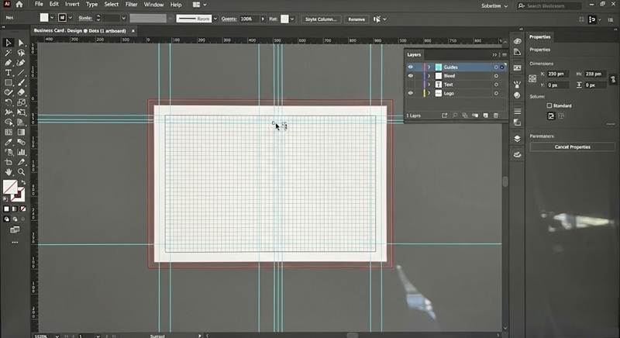620x338 pixels.
Task: Choose the Magic Wand tool
Action: coord(9,53)
